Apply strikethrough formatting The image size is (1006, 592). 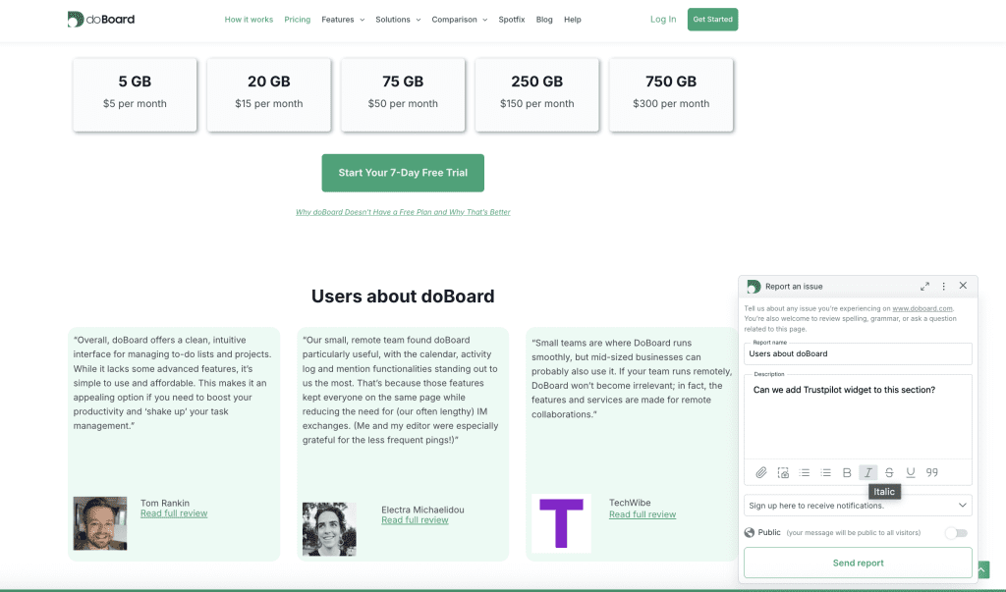(889, 472)
